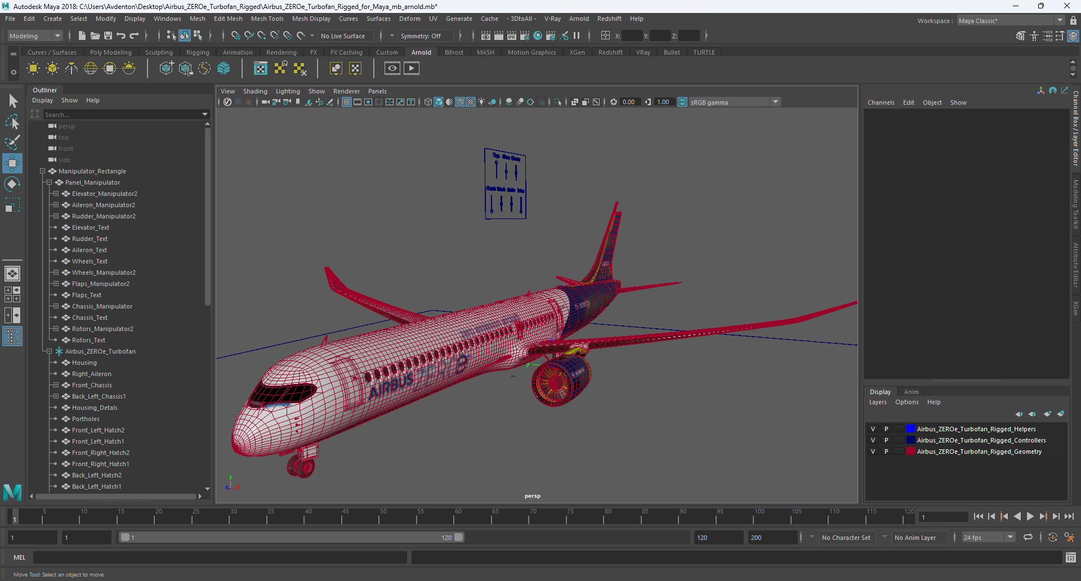The height and width of the screenshot is (581, 1081).
Task: Create an Arnold physical sky
Action: click(x=129, y=69)
